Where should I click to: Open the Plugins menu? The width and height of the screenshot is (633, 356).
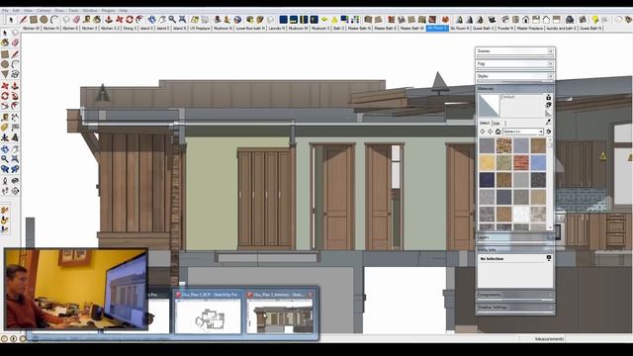tap(108, 11)
